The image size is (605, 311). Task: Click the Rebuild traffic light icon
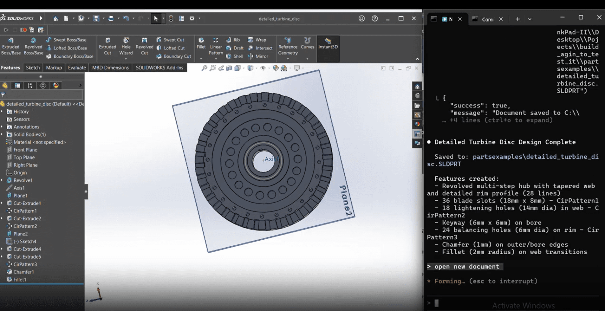(x=171, y=18)
